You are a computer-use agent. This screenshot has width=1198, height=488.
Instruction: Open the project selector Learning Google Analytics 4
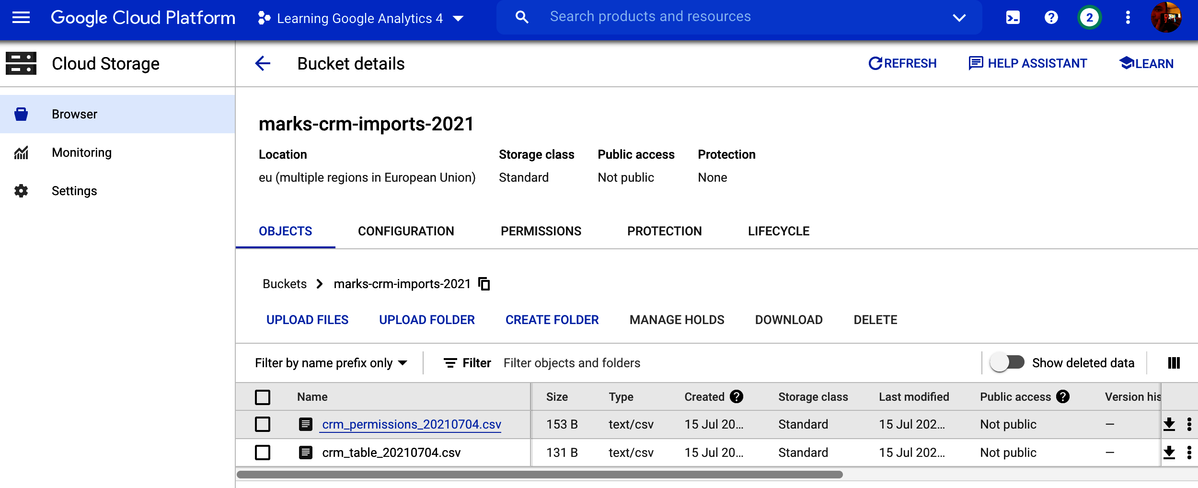click(360, 18)
